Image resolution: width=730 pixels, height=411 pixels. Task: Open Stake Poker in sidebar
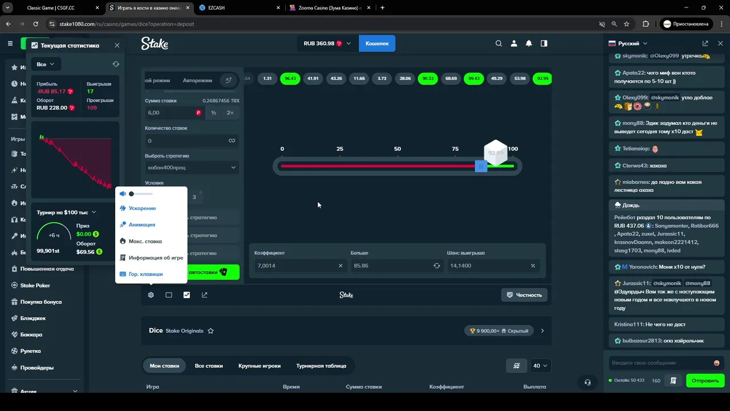pyautogui.click(x=35, y=285)
